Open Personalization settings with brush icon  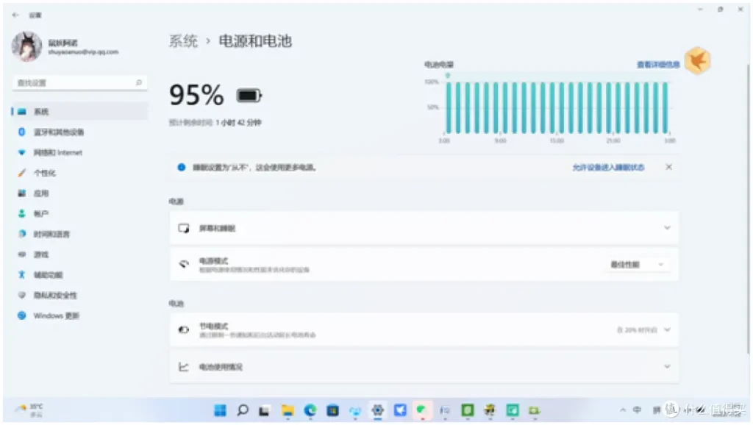coord(44,174)
